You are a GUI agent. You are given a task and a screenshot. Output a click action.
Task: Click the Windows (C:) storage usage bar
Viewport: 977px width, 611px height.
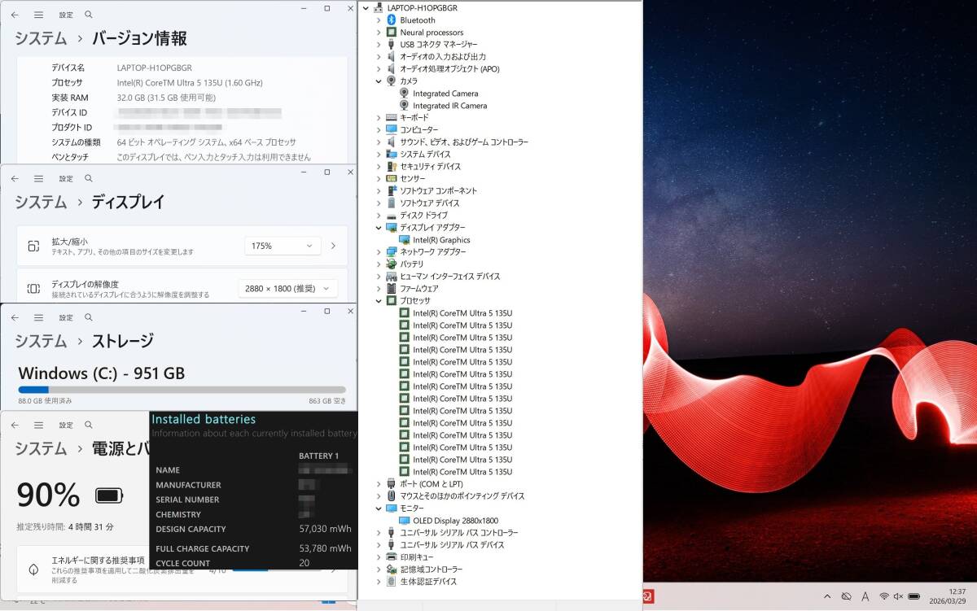[182, 390]
